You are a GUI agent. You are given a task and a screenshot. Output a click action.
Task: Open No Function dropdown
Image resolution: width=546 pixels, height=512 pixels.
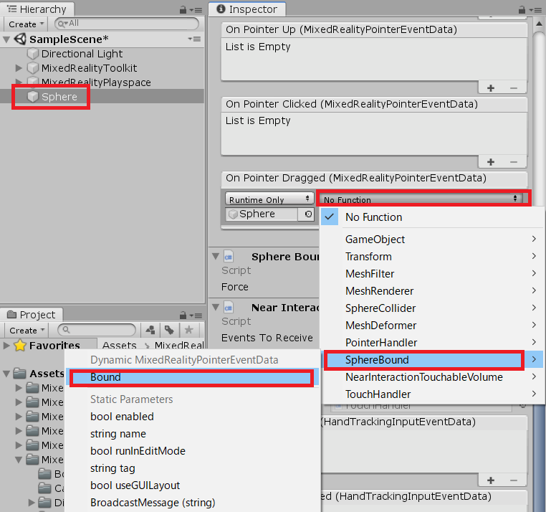pyautogui.click(x=420, y=199)
